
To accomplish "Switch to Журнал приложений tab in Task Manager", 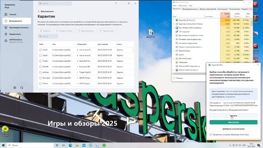I will pyautogui.click(x=208, y=9).
